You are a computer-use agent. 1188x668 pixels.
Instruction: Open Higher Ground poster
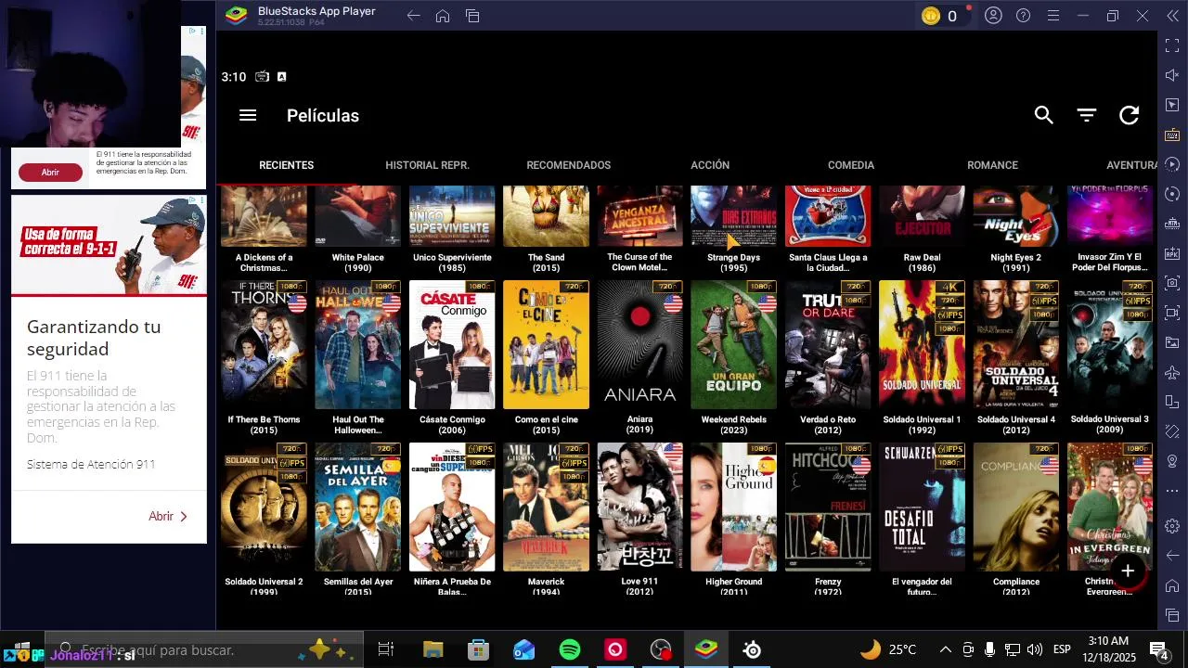pos(733,507)
